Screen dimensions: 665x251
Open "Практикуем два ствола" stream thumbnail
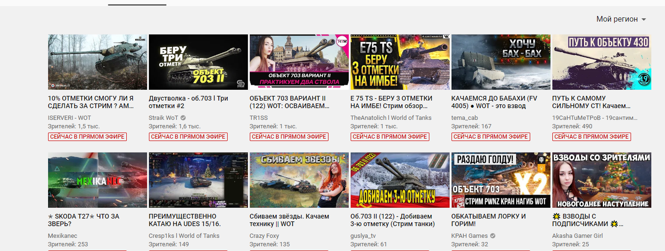[x=299, y=62]
